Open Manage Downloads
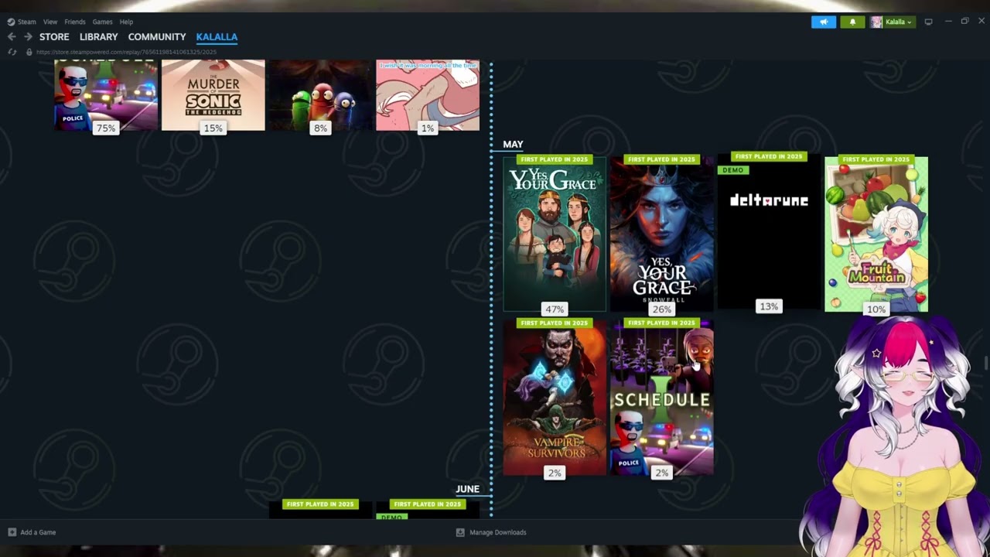This screenshot has height=557, width=990. point(498,532)
